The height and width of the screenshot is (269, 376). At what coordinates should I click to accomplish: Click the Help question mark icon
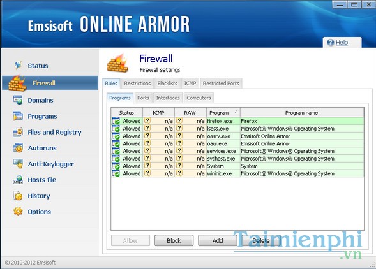coord(331,43)
